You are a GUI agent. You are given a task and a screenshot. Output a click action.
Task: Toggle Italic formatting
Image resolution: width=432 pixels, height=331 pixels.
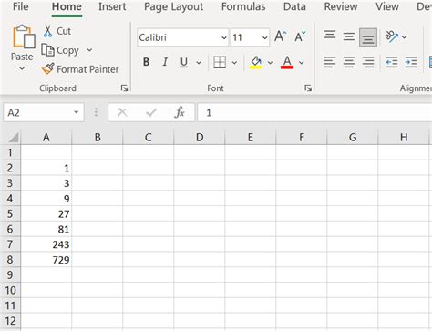tap(165, 62)
